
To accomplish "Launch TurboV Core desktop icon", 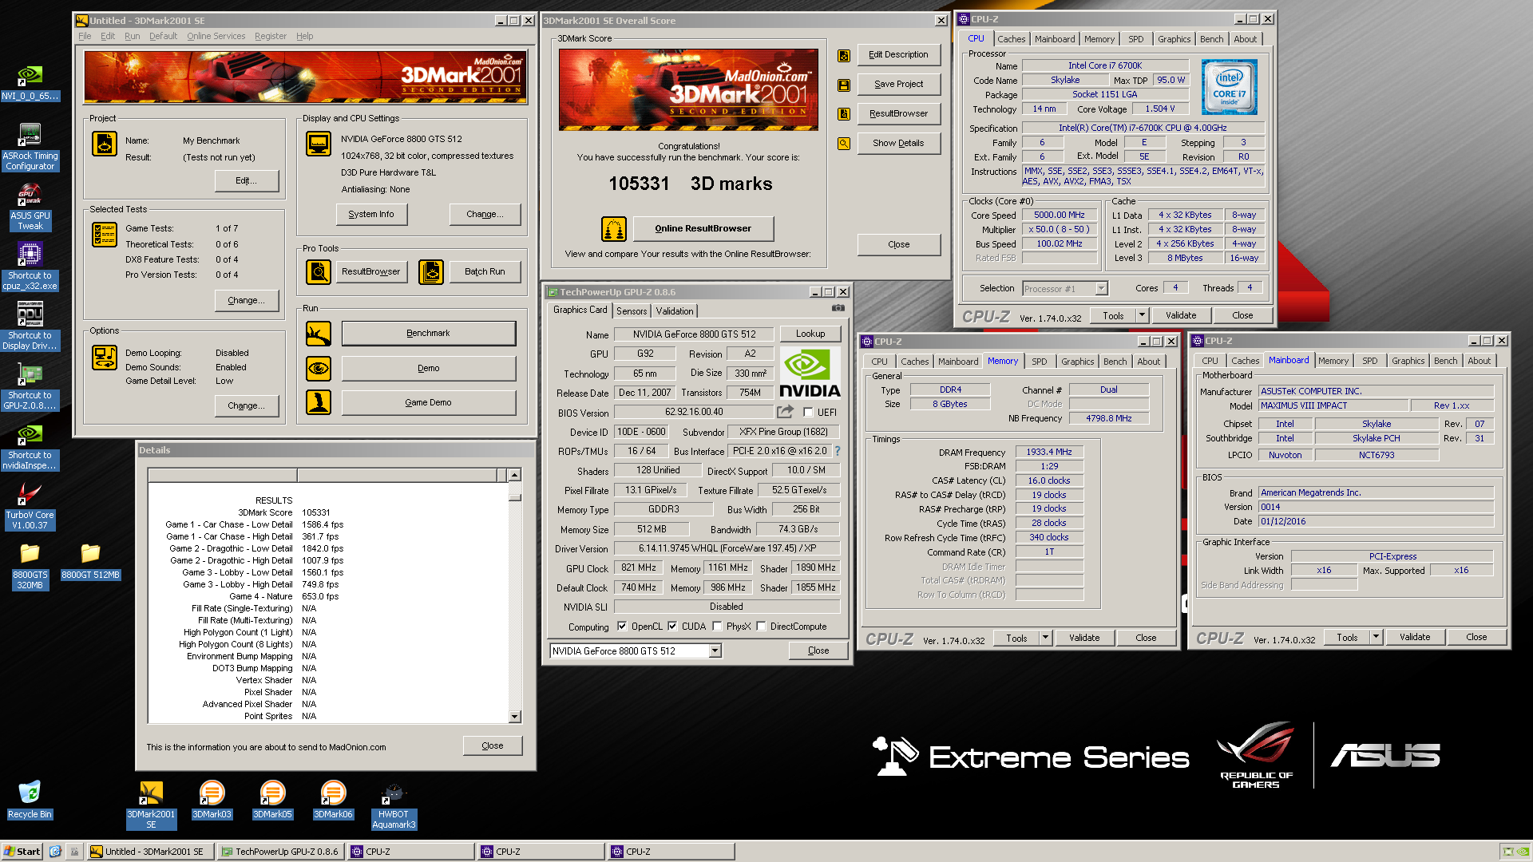I will point(30,506).
